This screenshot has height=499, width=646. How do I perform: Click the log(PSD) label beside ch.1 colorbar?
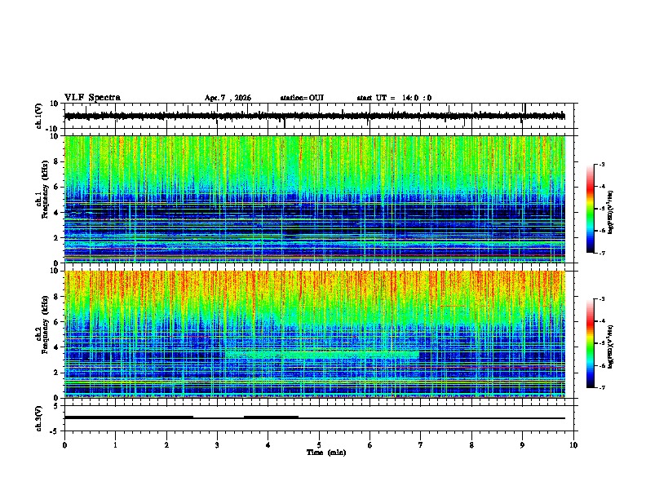(611, 213)
